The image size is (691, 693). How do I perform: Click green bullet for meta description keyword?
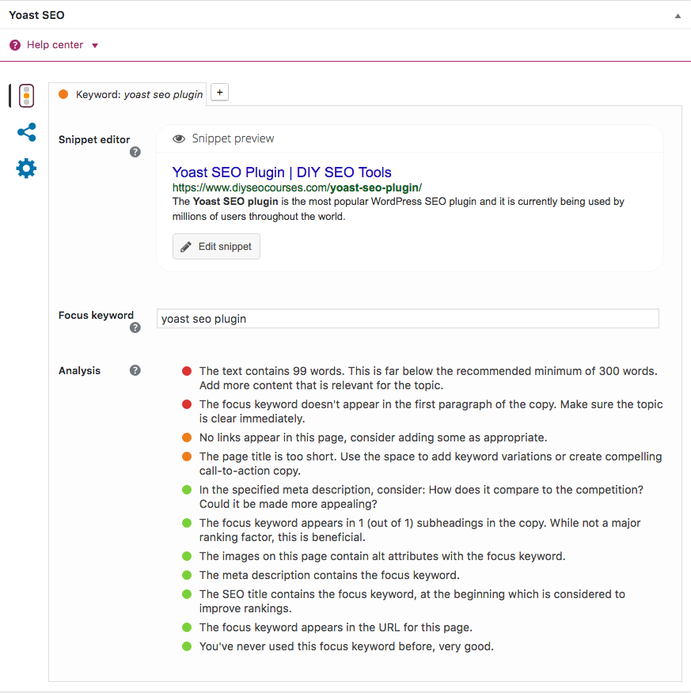187,575
